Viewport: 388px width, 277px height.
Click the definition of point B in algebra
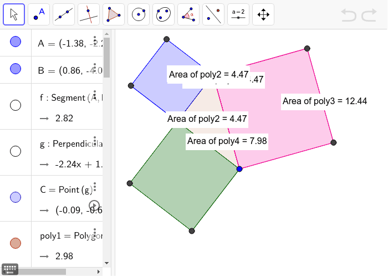pyautogui.click(x=70, y=71)
